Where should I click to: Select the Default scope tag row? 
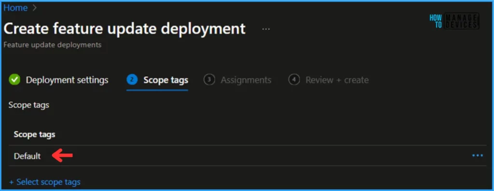click(x=247, y=155)
